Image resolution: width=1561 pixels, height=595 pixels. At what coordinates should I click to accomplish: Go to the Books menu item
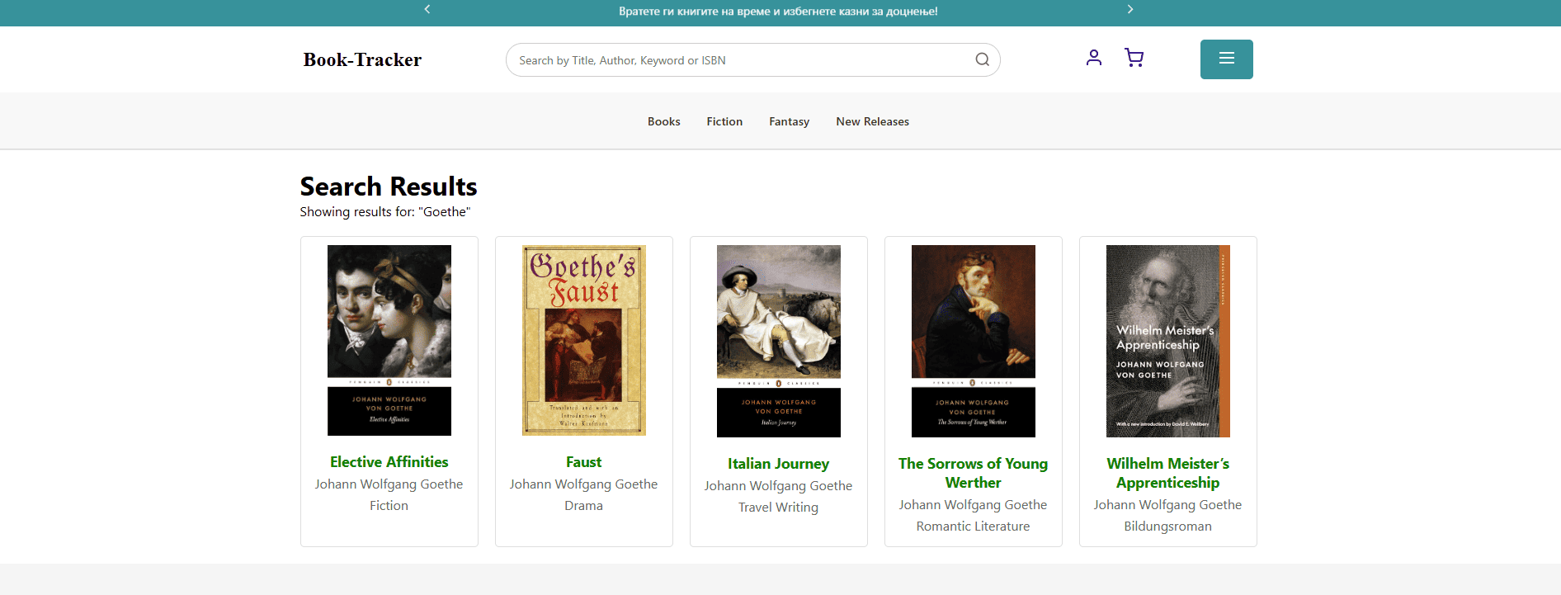pyautogui.click(x=663, y=121)
